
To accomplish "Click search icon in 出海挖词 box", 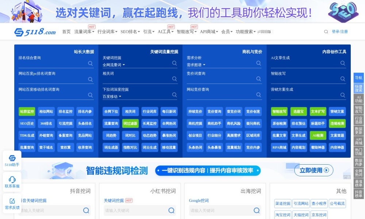I will [257, 210].
